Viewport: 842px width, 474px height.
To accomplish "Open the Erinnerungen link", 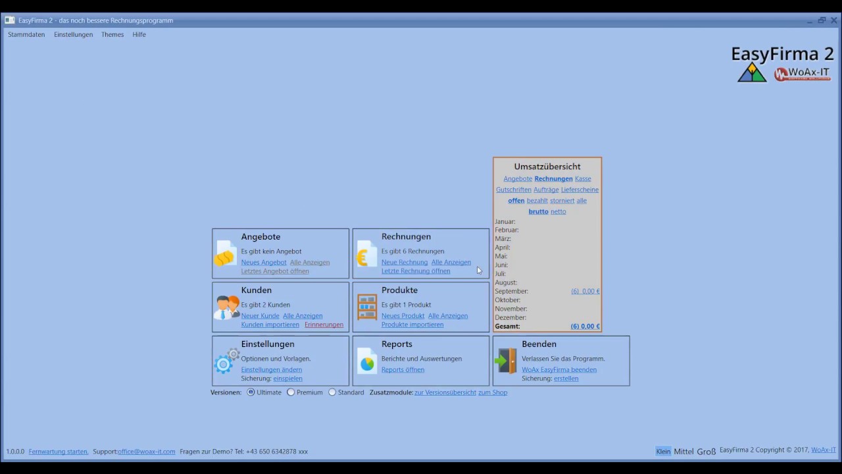I will coord(324,325).
